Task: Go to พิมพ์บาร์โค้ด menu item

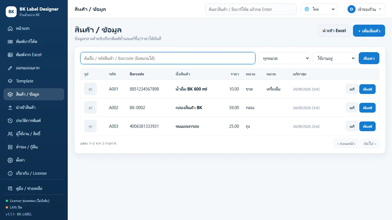Action: click(34, 42)
